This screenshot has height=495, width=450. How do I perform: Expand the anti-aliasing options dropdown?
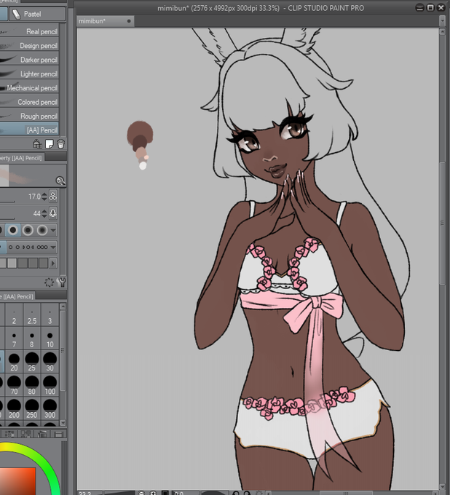point(53,230)
